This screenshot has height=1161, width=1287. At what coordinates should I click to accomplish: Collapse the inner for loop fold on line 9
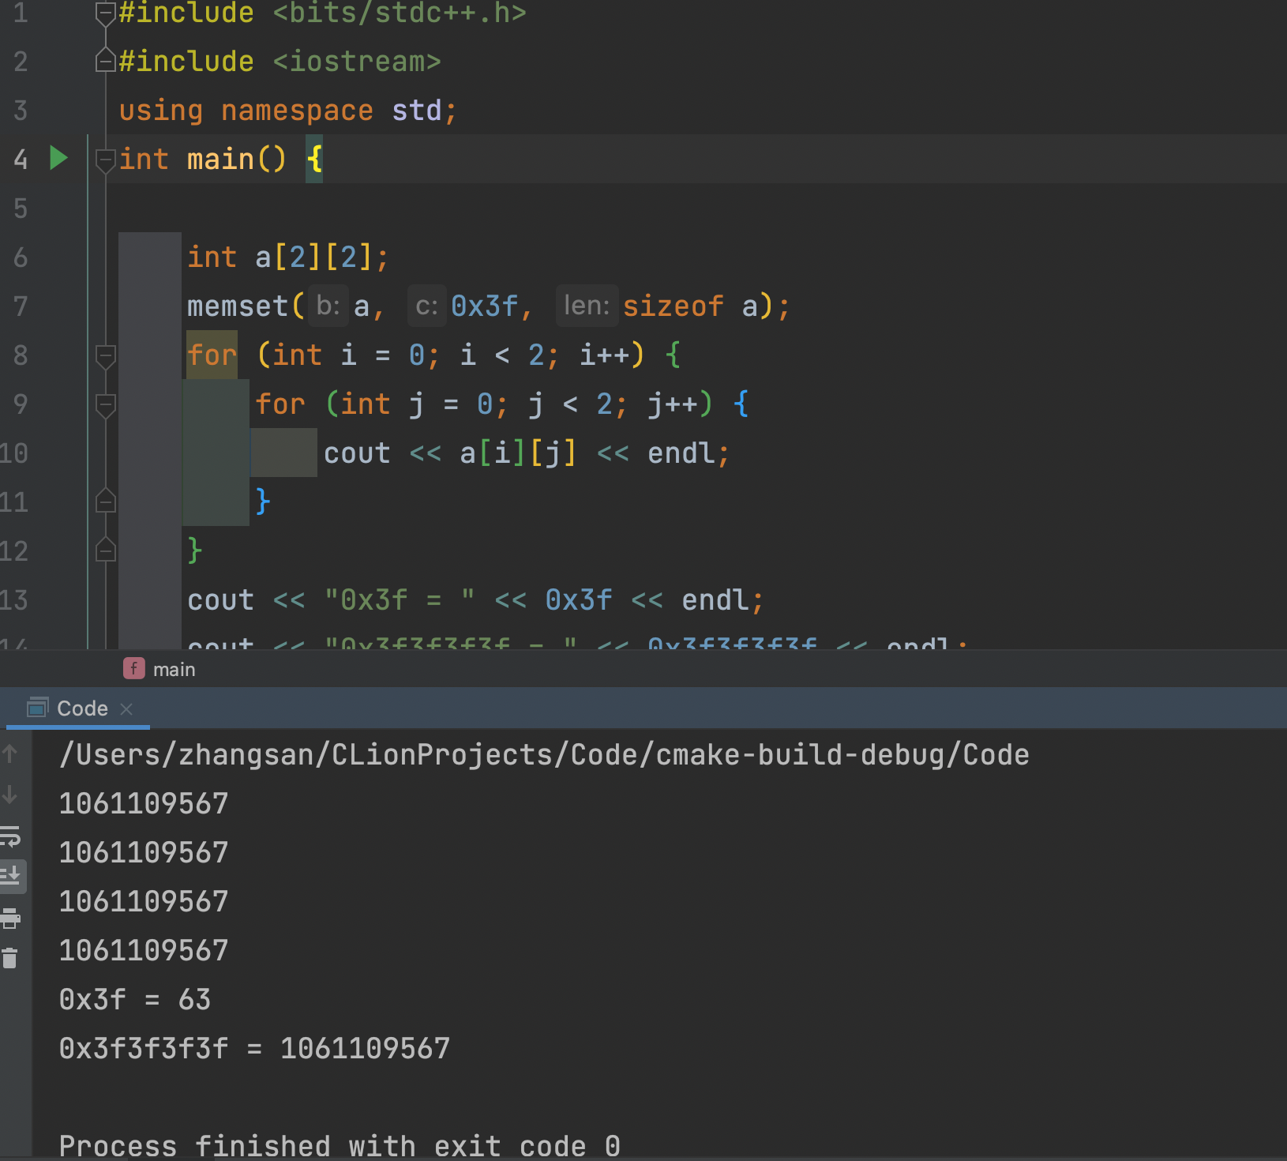click(105, 404)
